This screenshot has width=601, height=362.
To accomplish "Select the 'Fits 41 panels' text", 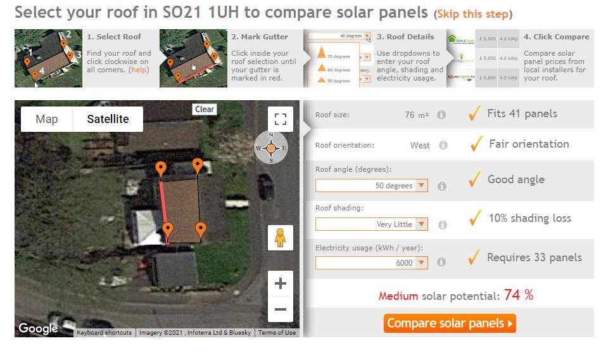I will [x=522, y=113].
